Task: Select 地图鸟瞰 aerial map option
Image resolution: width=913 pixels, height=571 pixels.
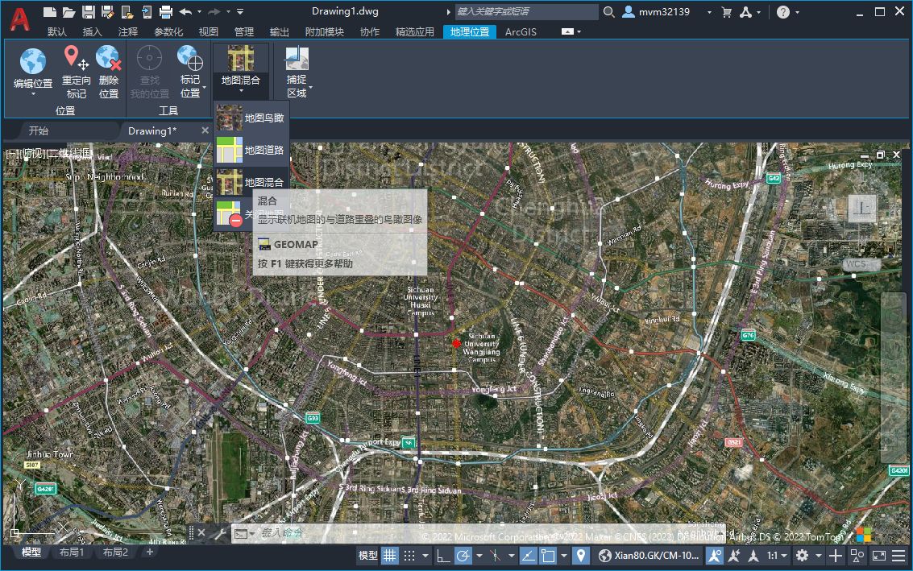Action: pyautogui.click(x=251, y=118)
